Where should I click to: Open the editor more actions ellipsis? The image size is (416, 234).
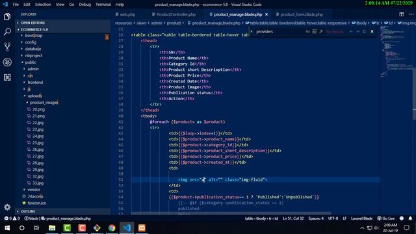click(x=411, y=14)
